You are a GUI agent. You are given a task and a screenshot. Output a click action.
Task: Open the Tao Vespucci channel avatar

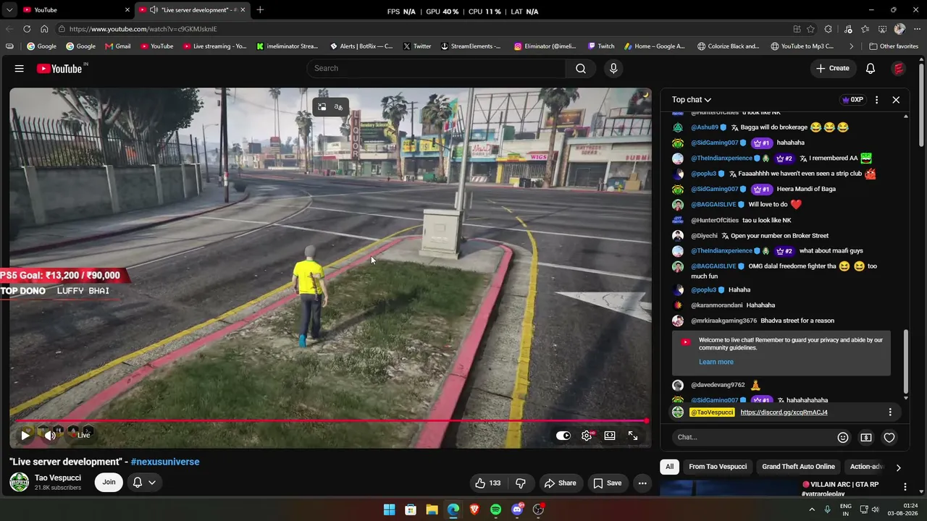pos(20,483)
